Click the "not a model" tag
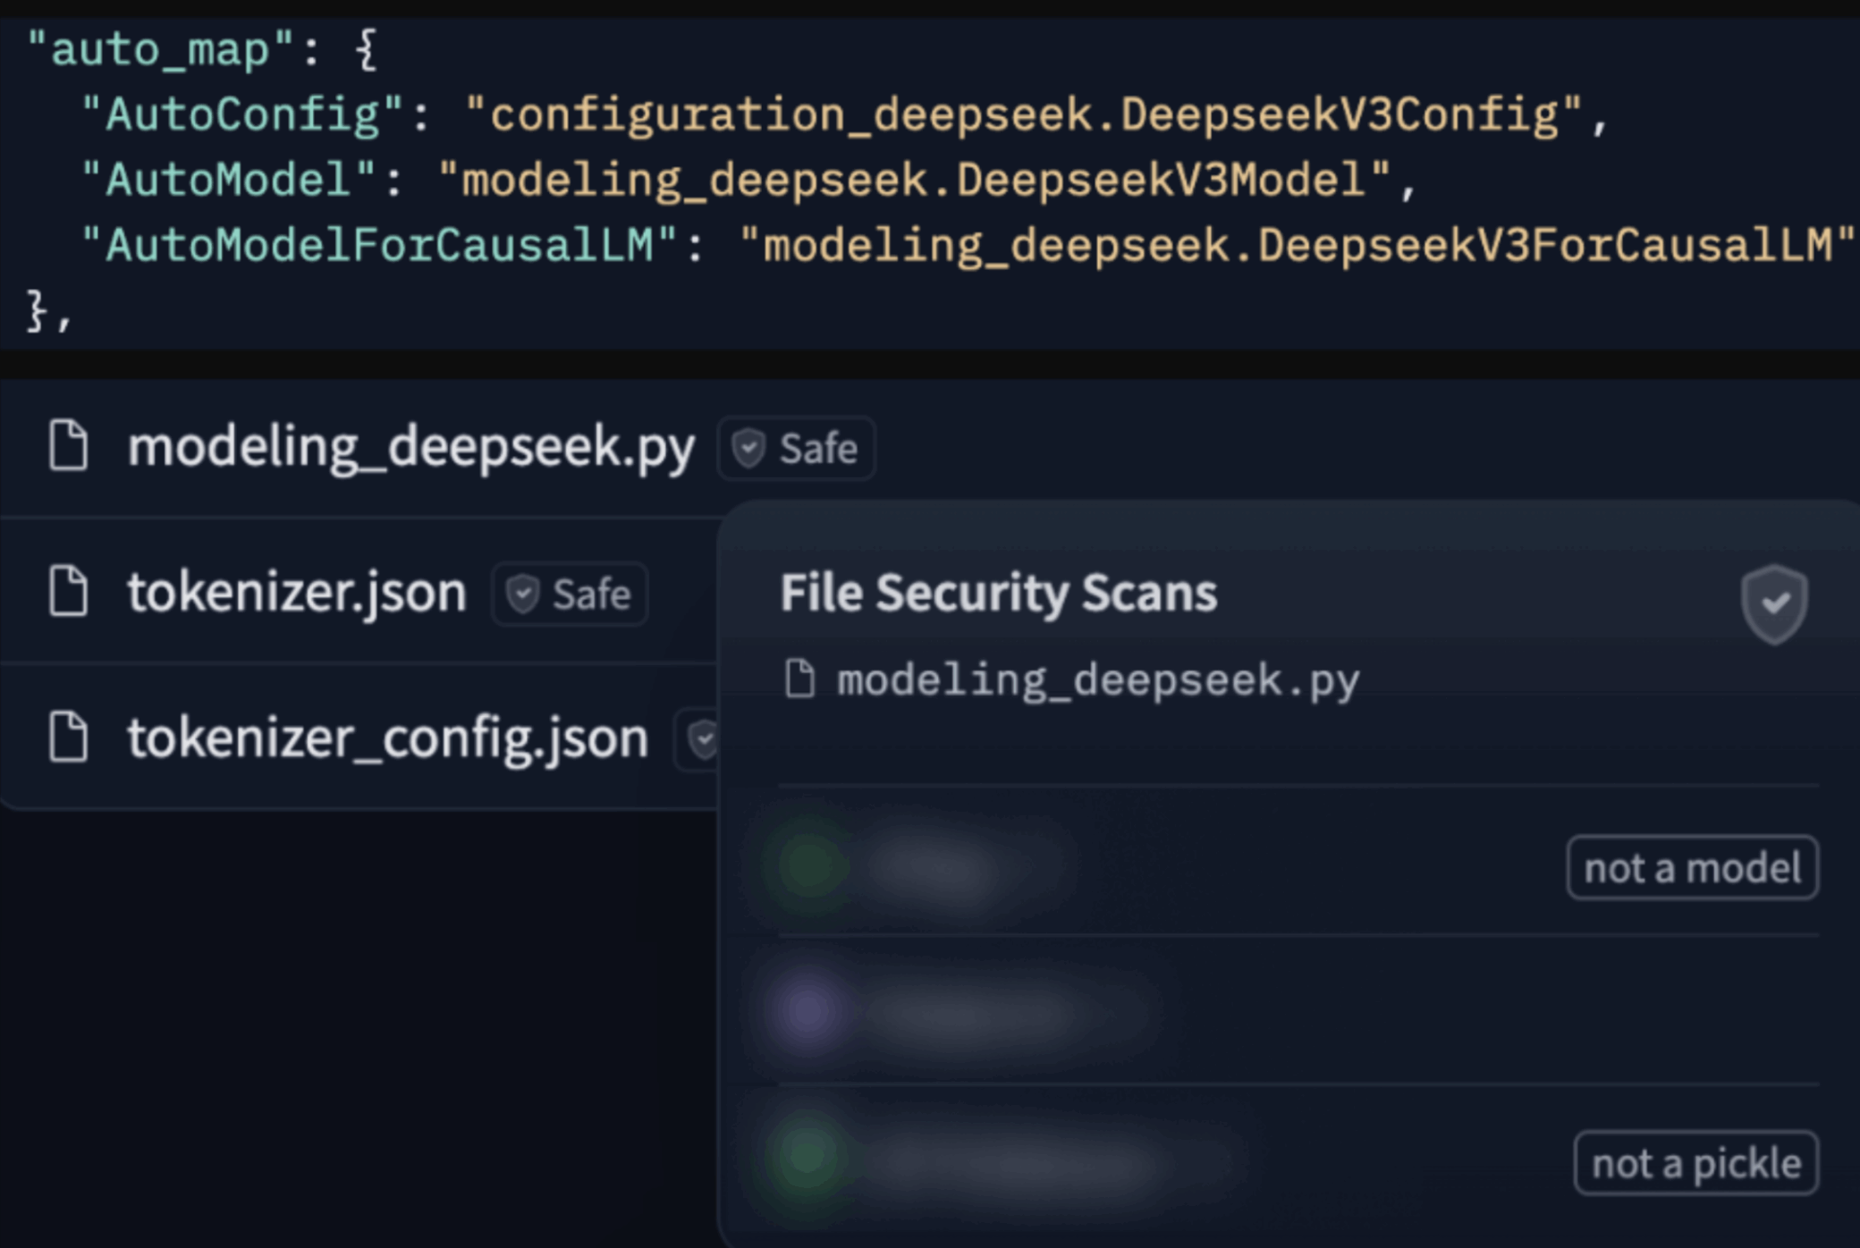Screen dimensions: 1860x1248 point(1692,868)
